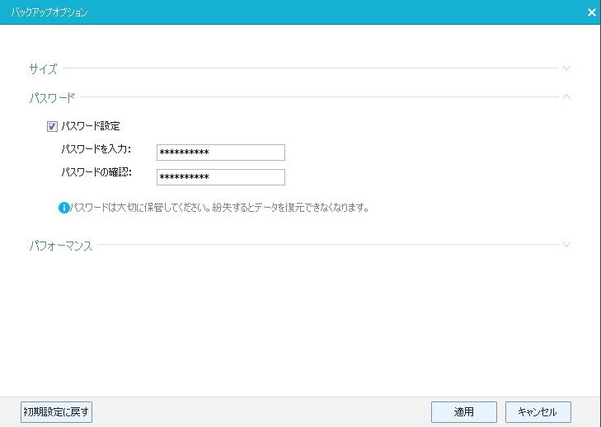The image size is (601, 427).
Task: Click the バックアップオプション title bar text
Action: pyautogui.click(x=49, y=12)
